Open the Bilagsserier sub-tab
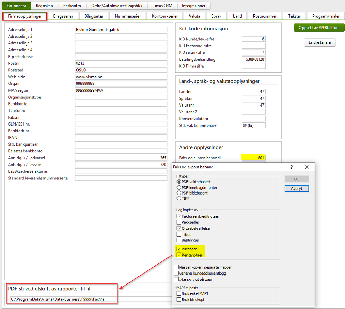This screenshot has width=345, height=309. tap(63, 16)
